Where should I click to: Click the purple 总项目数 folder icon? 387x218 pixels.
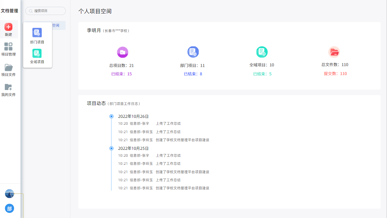point(122,52)
